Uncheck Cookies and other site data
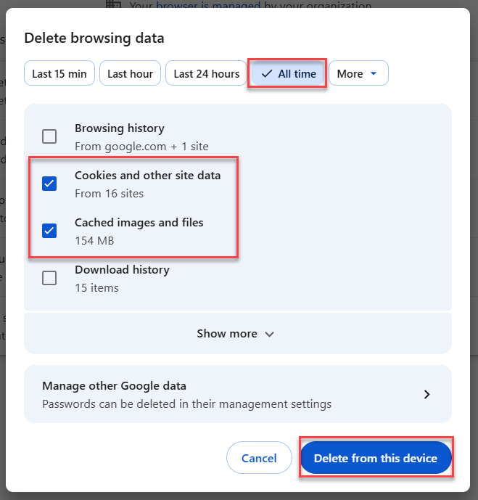This screenshot has height=500, width=478. (x=49, y=184)
